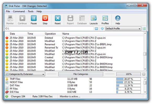Expand the Default Profile dropdown
This screenshot has width=152, height=104.
pyautogui.click(x=123, y=29)
